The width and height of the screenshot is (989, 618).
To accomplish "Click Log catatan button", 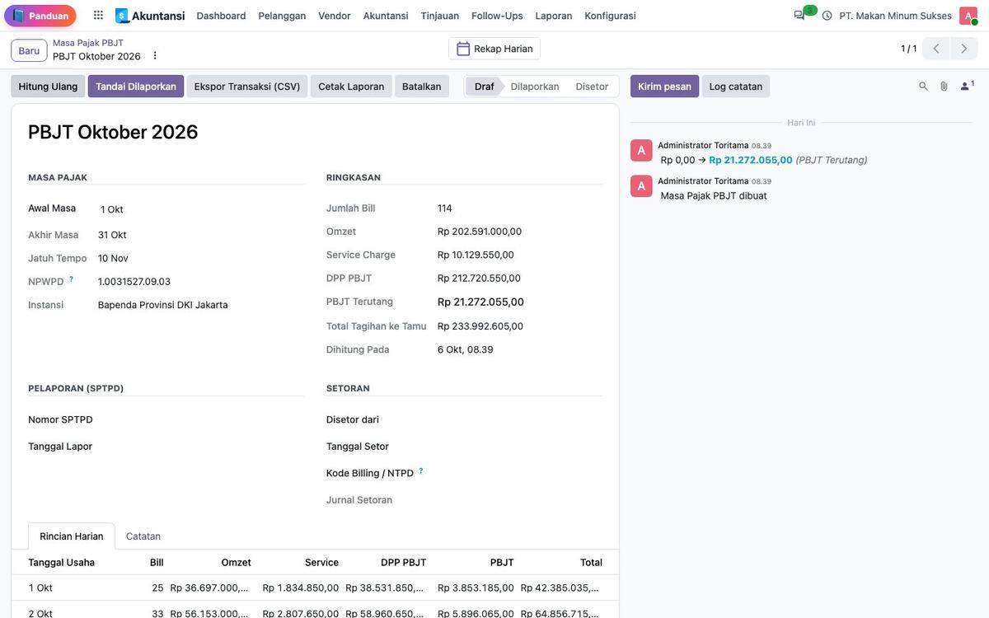I will click(x=736, y=87).
